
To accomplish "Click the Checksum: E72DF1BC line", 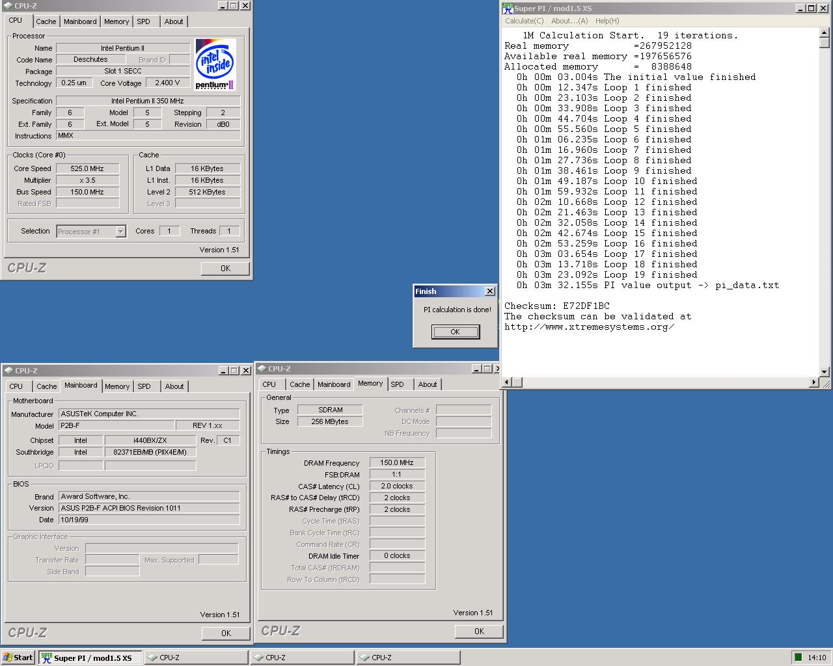I will click(x=556, y=306).
